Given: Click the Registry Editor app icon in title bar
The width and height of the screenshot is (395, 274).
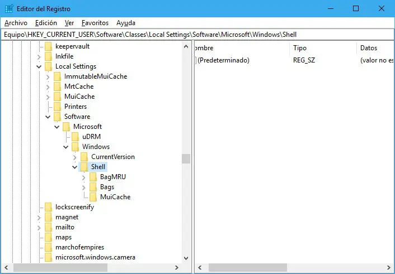Looking at the screenshot, I should (x=9, y=9).
